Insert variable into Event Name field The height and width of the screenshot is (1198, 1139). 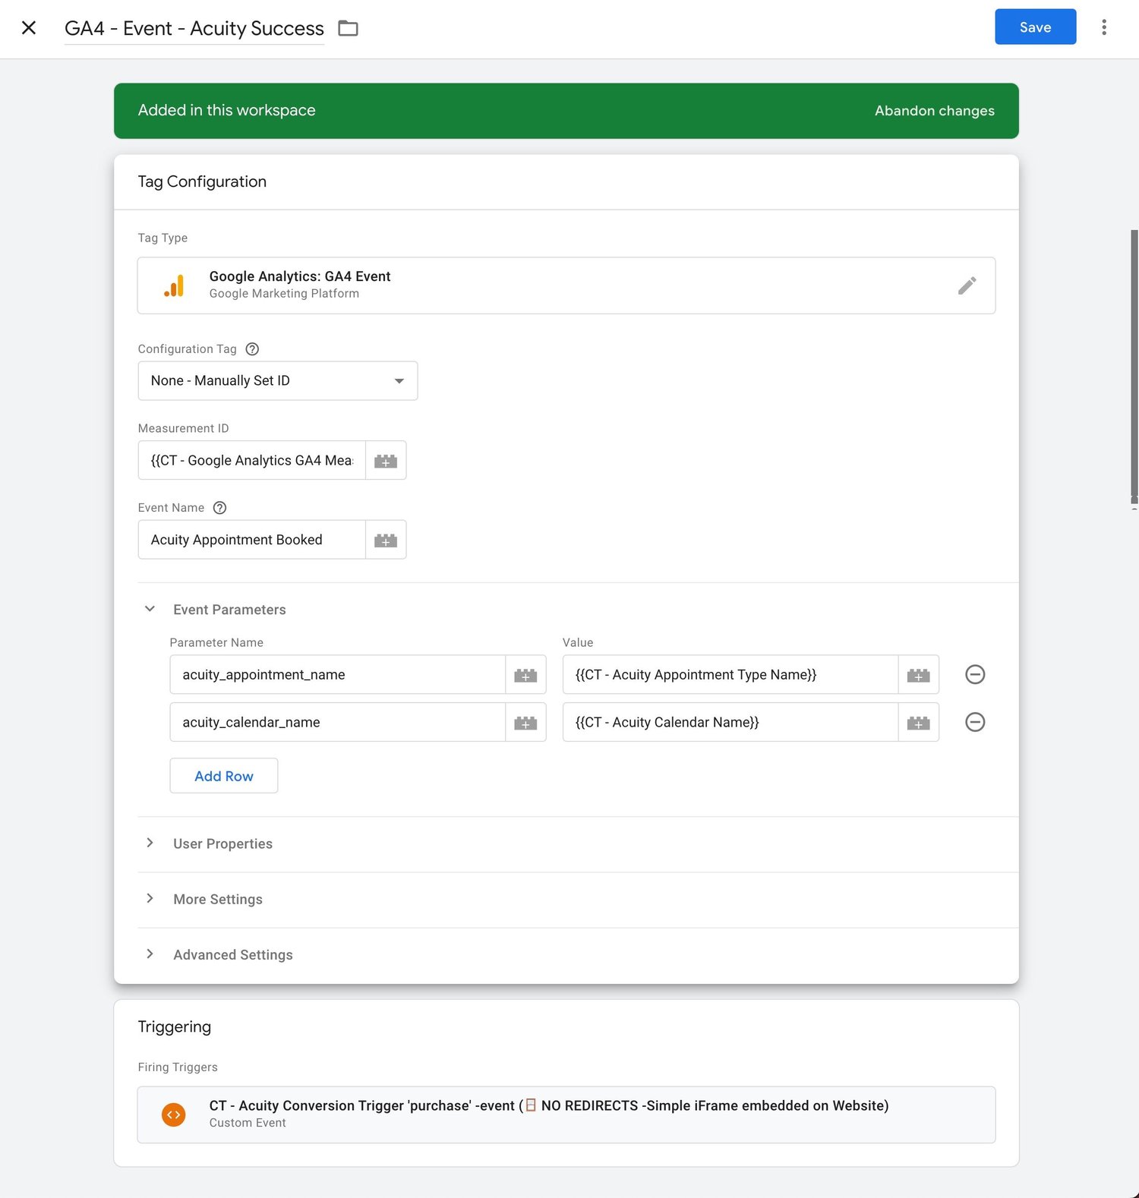pos(386,540)
